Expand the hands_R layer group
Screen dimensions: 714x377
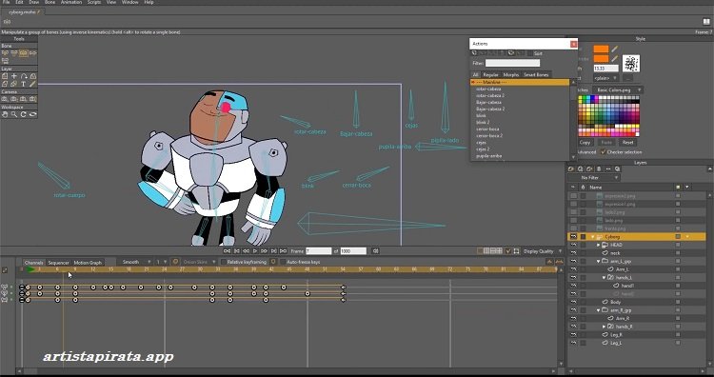click(x=604, y=327)
